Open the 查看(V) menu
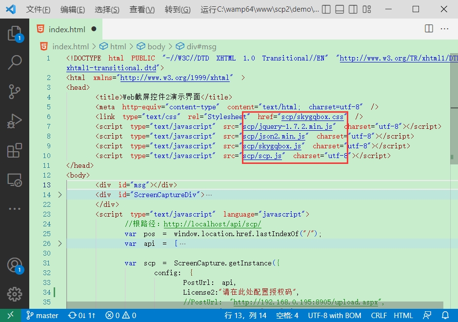Image resolution: width=458 pixels, height=322 pixels. click(142, 9)
